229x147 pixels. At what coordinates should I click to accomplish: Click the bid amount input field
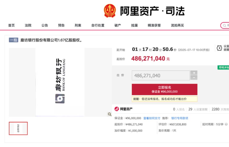[x=161, y=75]
